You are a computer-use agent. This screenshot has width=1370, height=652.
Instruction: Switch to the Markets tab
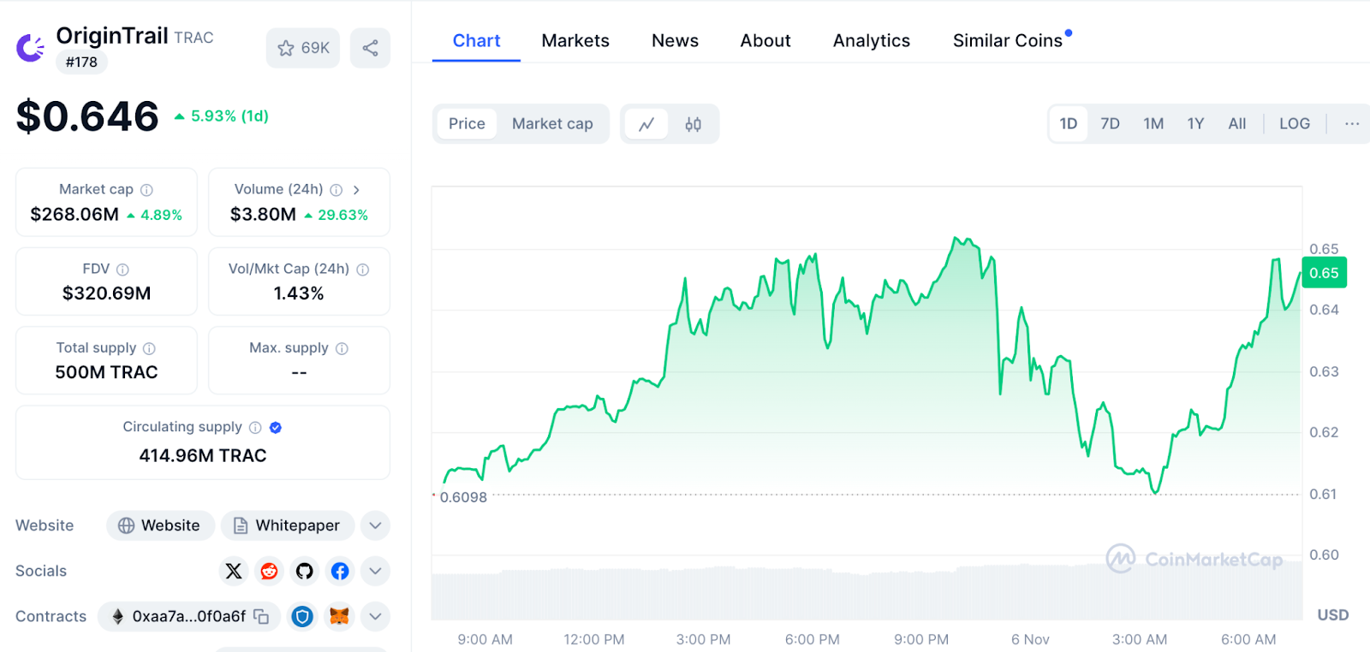pyautogui.click(x=575, y=41)
